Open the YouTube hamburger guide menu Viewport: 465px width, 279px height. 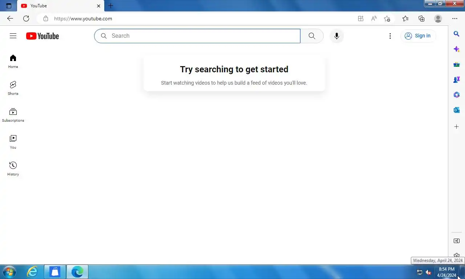pos(13,36)
